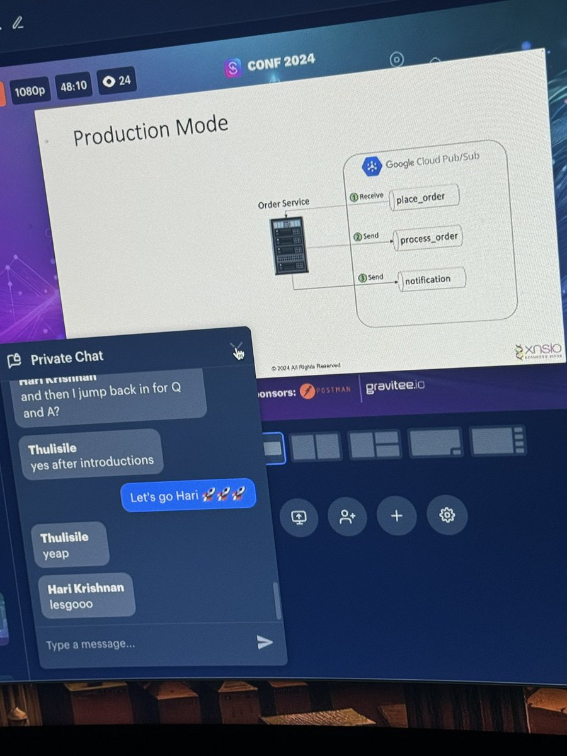
Task: Open the Private Chat header icon
Action: click(14, 360)
